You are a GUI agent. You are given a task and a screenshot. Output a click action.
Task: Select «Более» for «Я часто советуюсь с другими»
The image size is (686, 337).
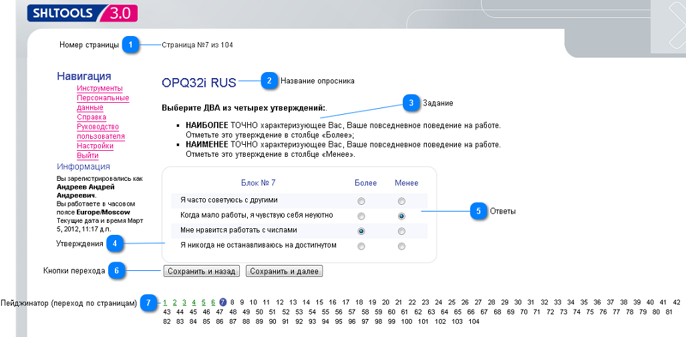point(361,201)
